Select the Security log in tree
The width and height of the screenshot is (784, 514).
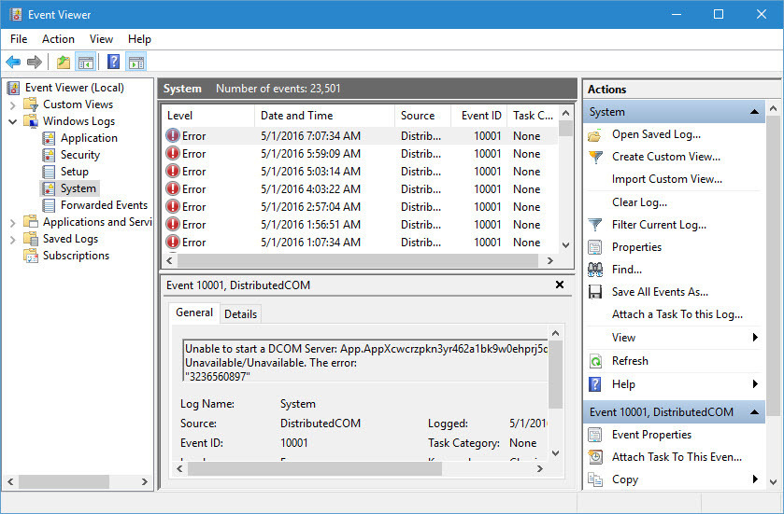click(x=79, y=155)
